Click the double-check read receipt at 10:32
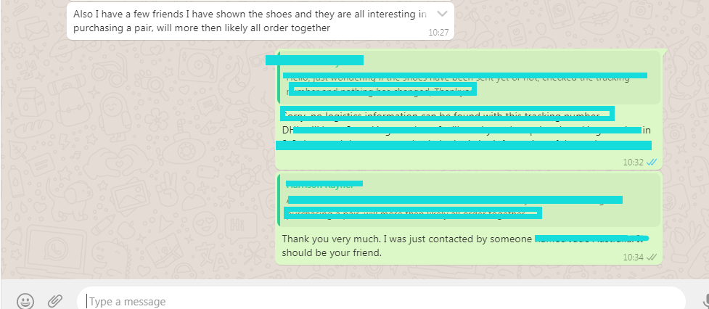Image resolution: width=709 pixels, height=309 pixels. (652, 162)
